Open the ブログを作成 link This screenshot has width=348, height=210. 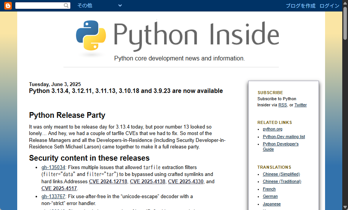pyautogui.click(x=301, y=6)
